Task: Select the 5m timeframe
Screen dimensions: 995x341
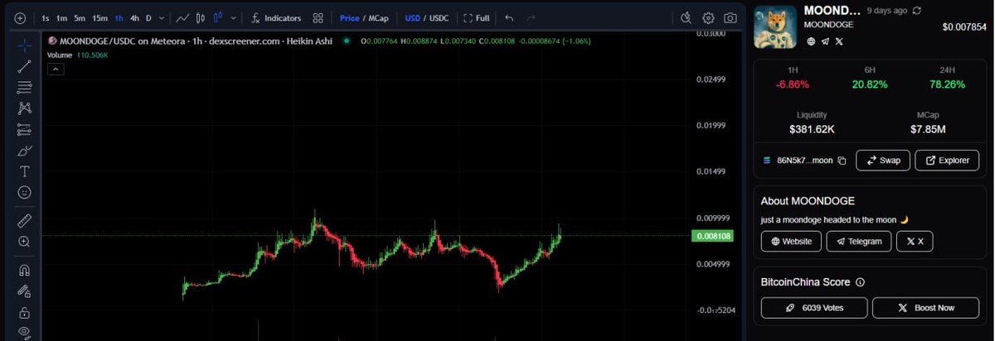Action: pos(80,17)
